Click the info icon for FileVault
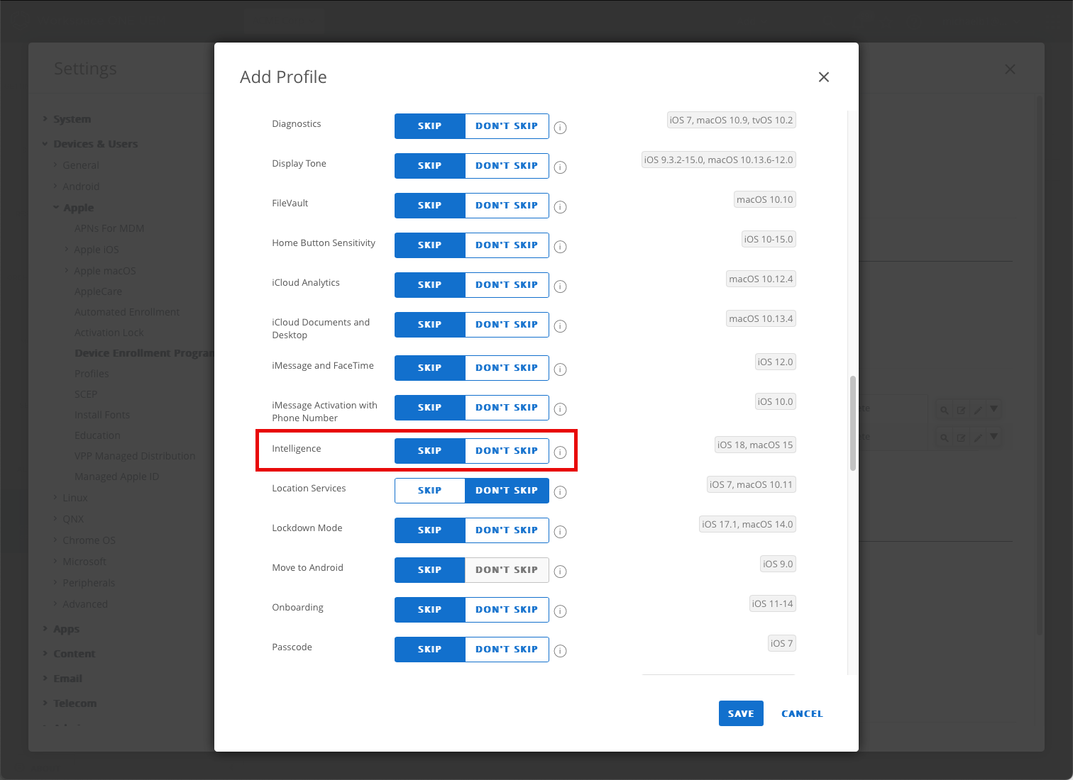The height and width of the screenshot is (780, 1073). pyautogui.click(x=560, y=207)
